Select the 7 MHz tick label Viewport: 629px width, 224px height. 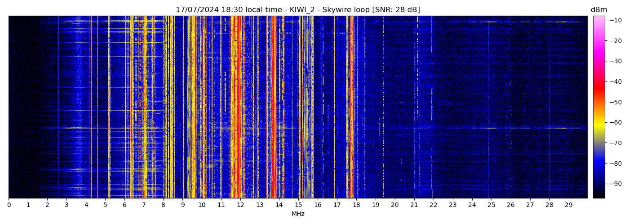pyautogui.click(x=144, y=205)
